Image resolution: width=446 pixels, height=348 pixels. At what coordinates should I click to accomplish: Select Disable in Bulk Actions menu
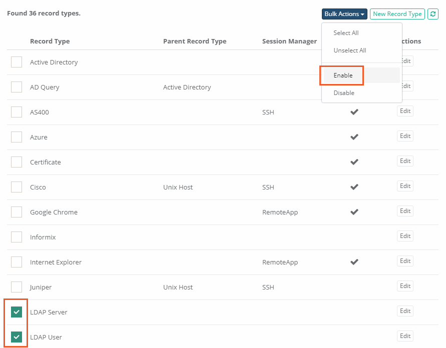click(x=344, y=93)
